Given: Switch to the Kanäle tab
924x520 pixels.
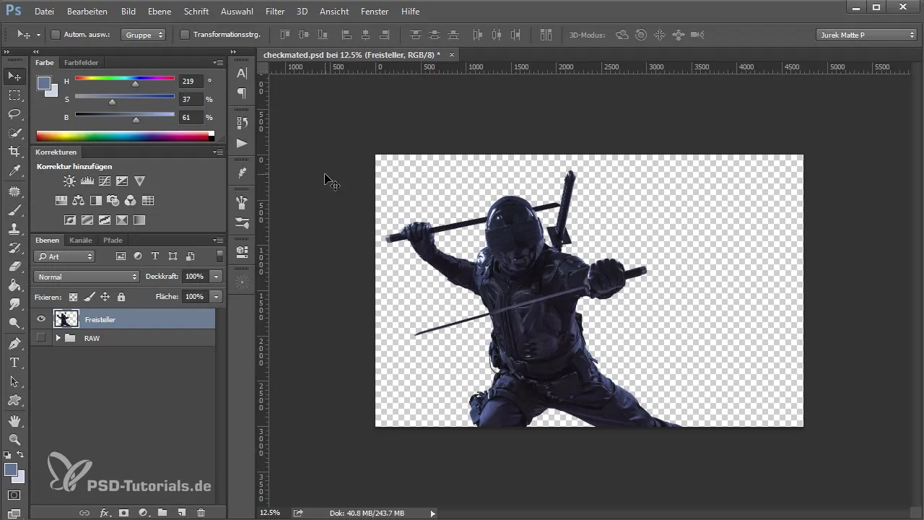Looking at the screenshot, I should click(x=81, y=240).
